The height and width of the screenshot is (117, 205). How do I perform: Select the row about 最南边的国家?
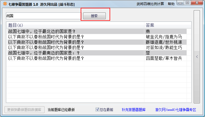[x=97, y=53]
